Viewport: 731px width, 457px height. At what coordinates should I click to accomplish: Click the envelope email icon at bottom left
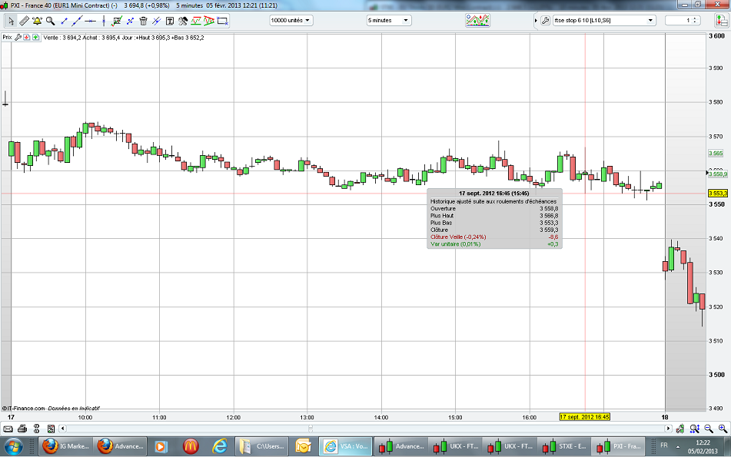(x=8, y=429)
